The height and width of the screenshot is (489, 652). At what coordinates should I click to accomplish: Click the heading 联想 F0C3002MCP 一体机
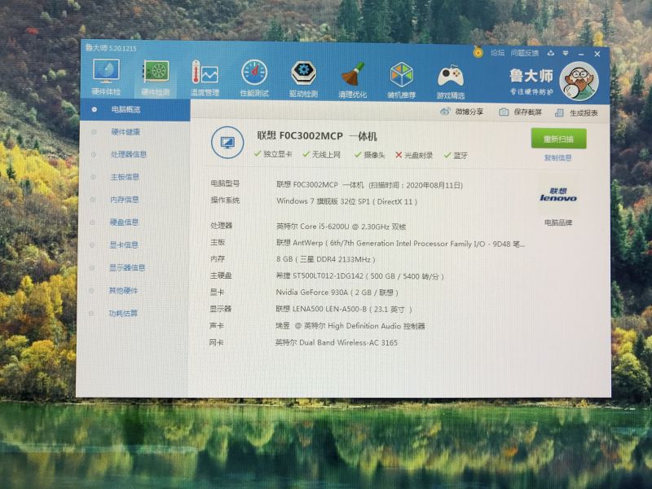(317, 136)
